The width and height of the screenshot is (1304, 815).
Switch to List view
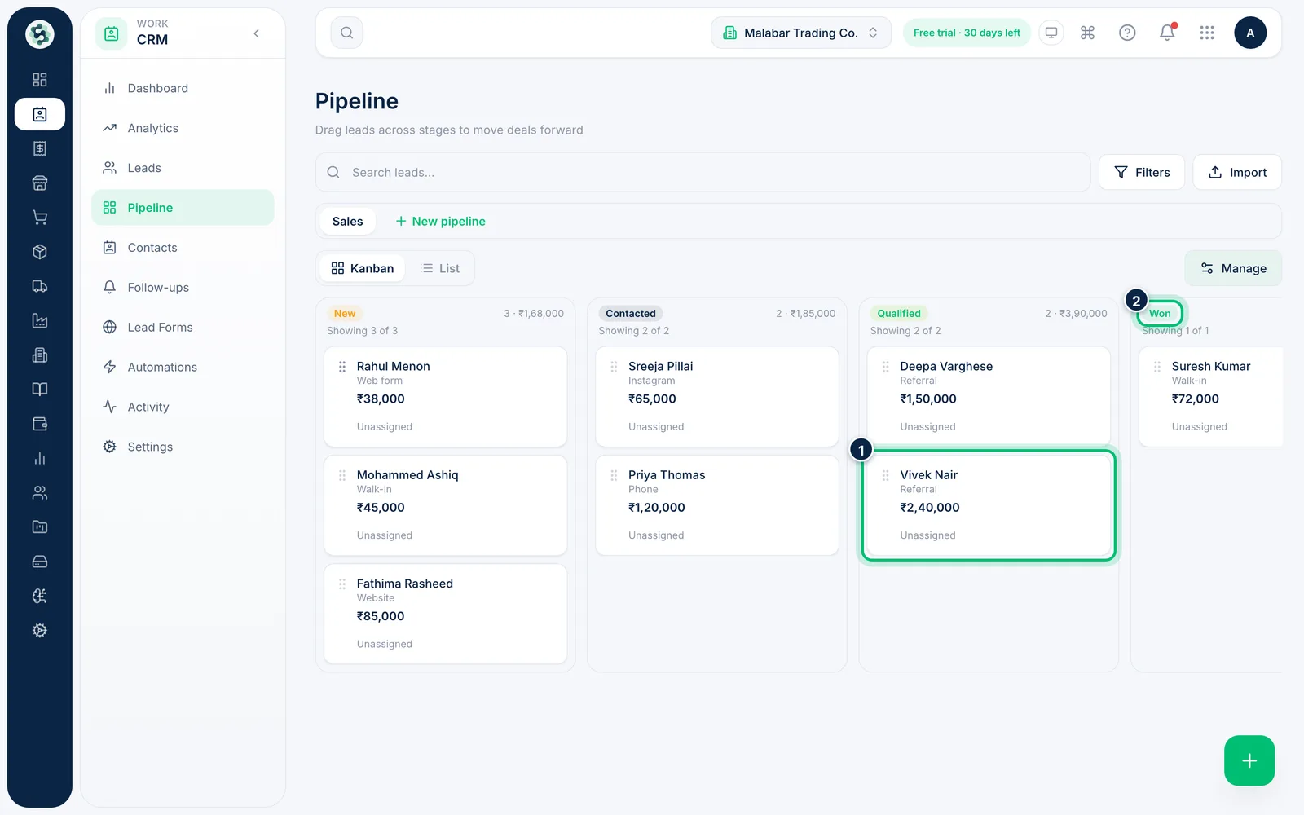point(440,268)
